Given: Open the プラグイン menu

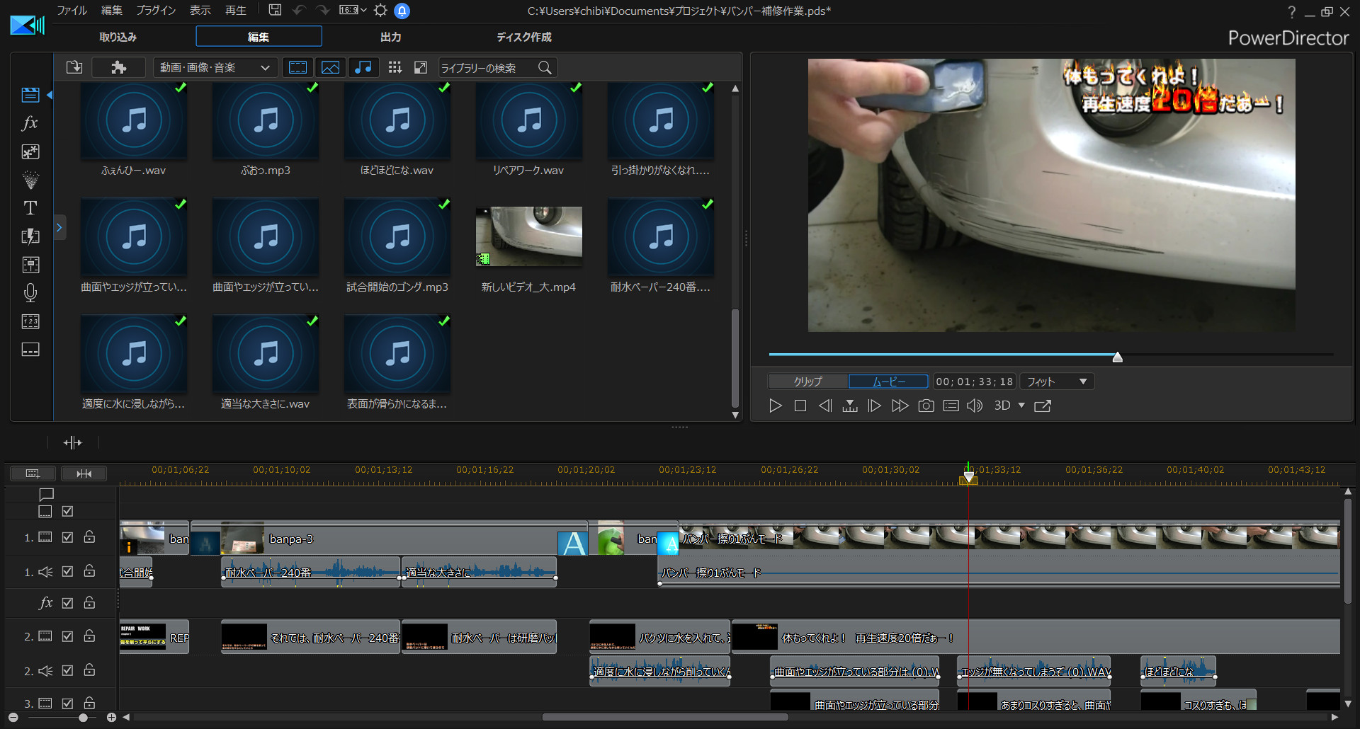Looking at the screenshot, I should (x=156, y=10).
